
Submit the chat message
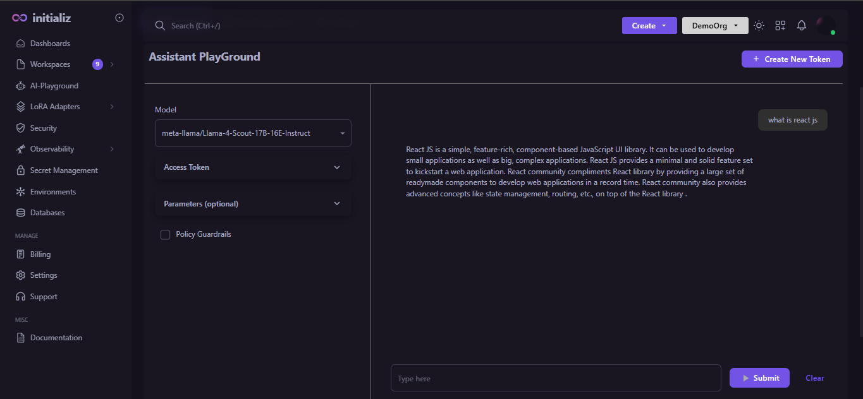click(x=759, y=378)
